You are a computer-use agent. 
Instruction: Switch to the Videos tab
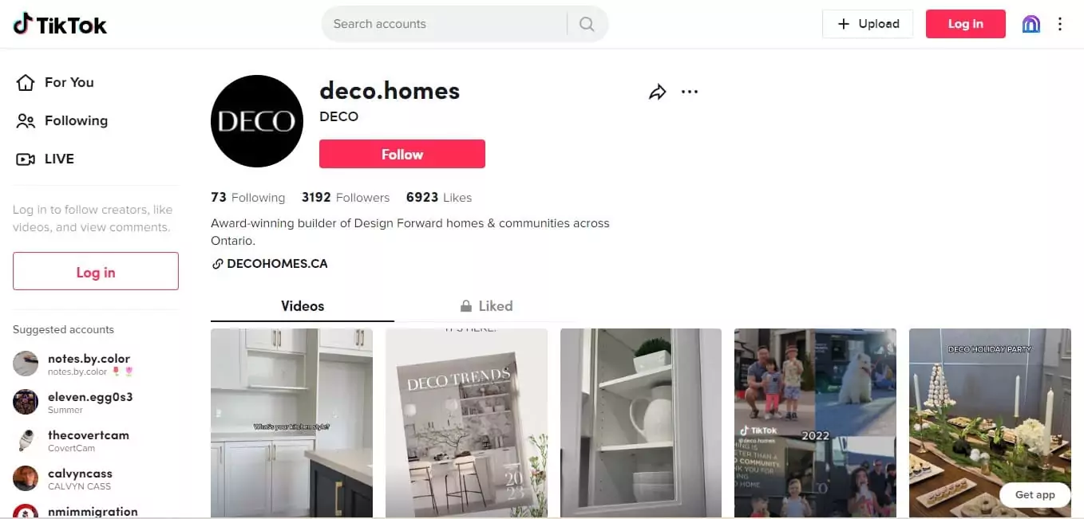[x=303, y=306]
